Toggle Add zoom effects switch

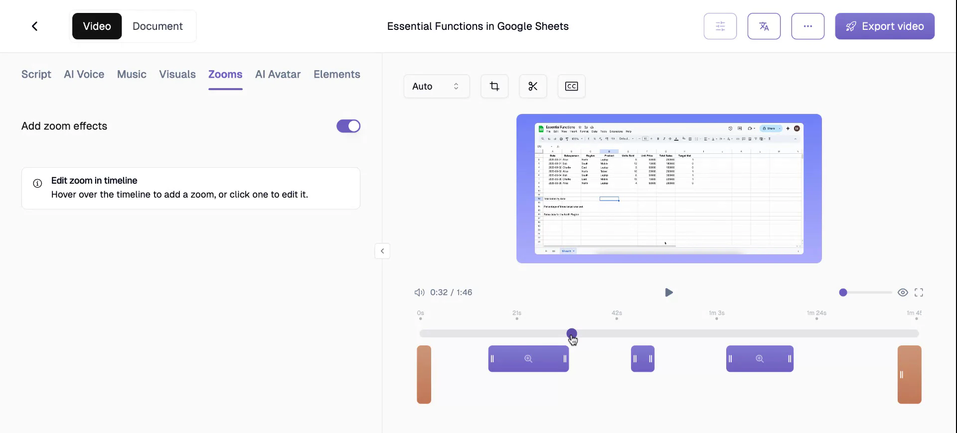tap(348, 126)
